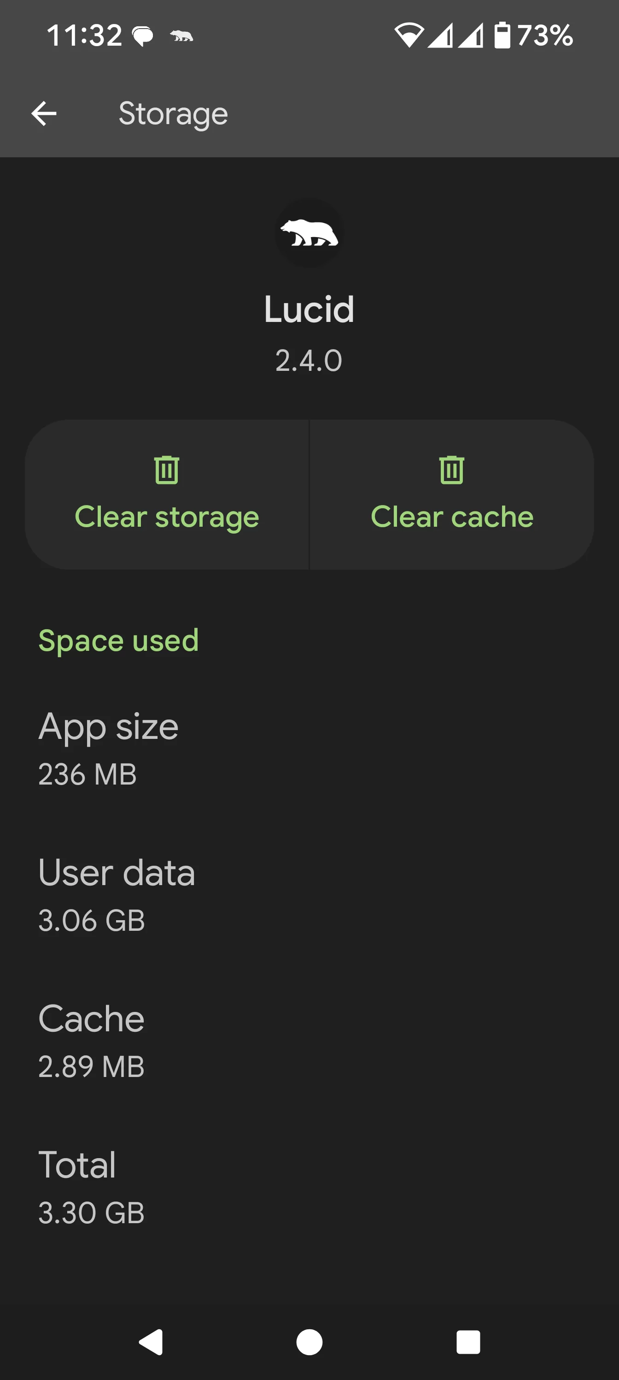Screen dimensions: 619x1380
Task: Tap the recent apps square button
Action: click(x=468, y=1342)
